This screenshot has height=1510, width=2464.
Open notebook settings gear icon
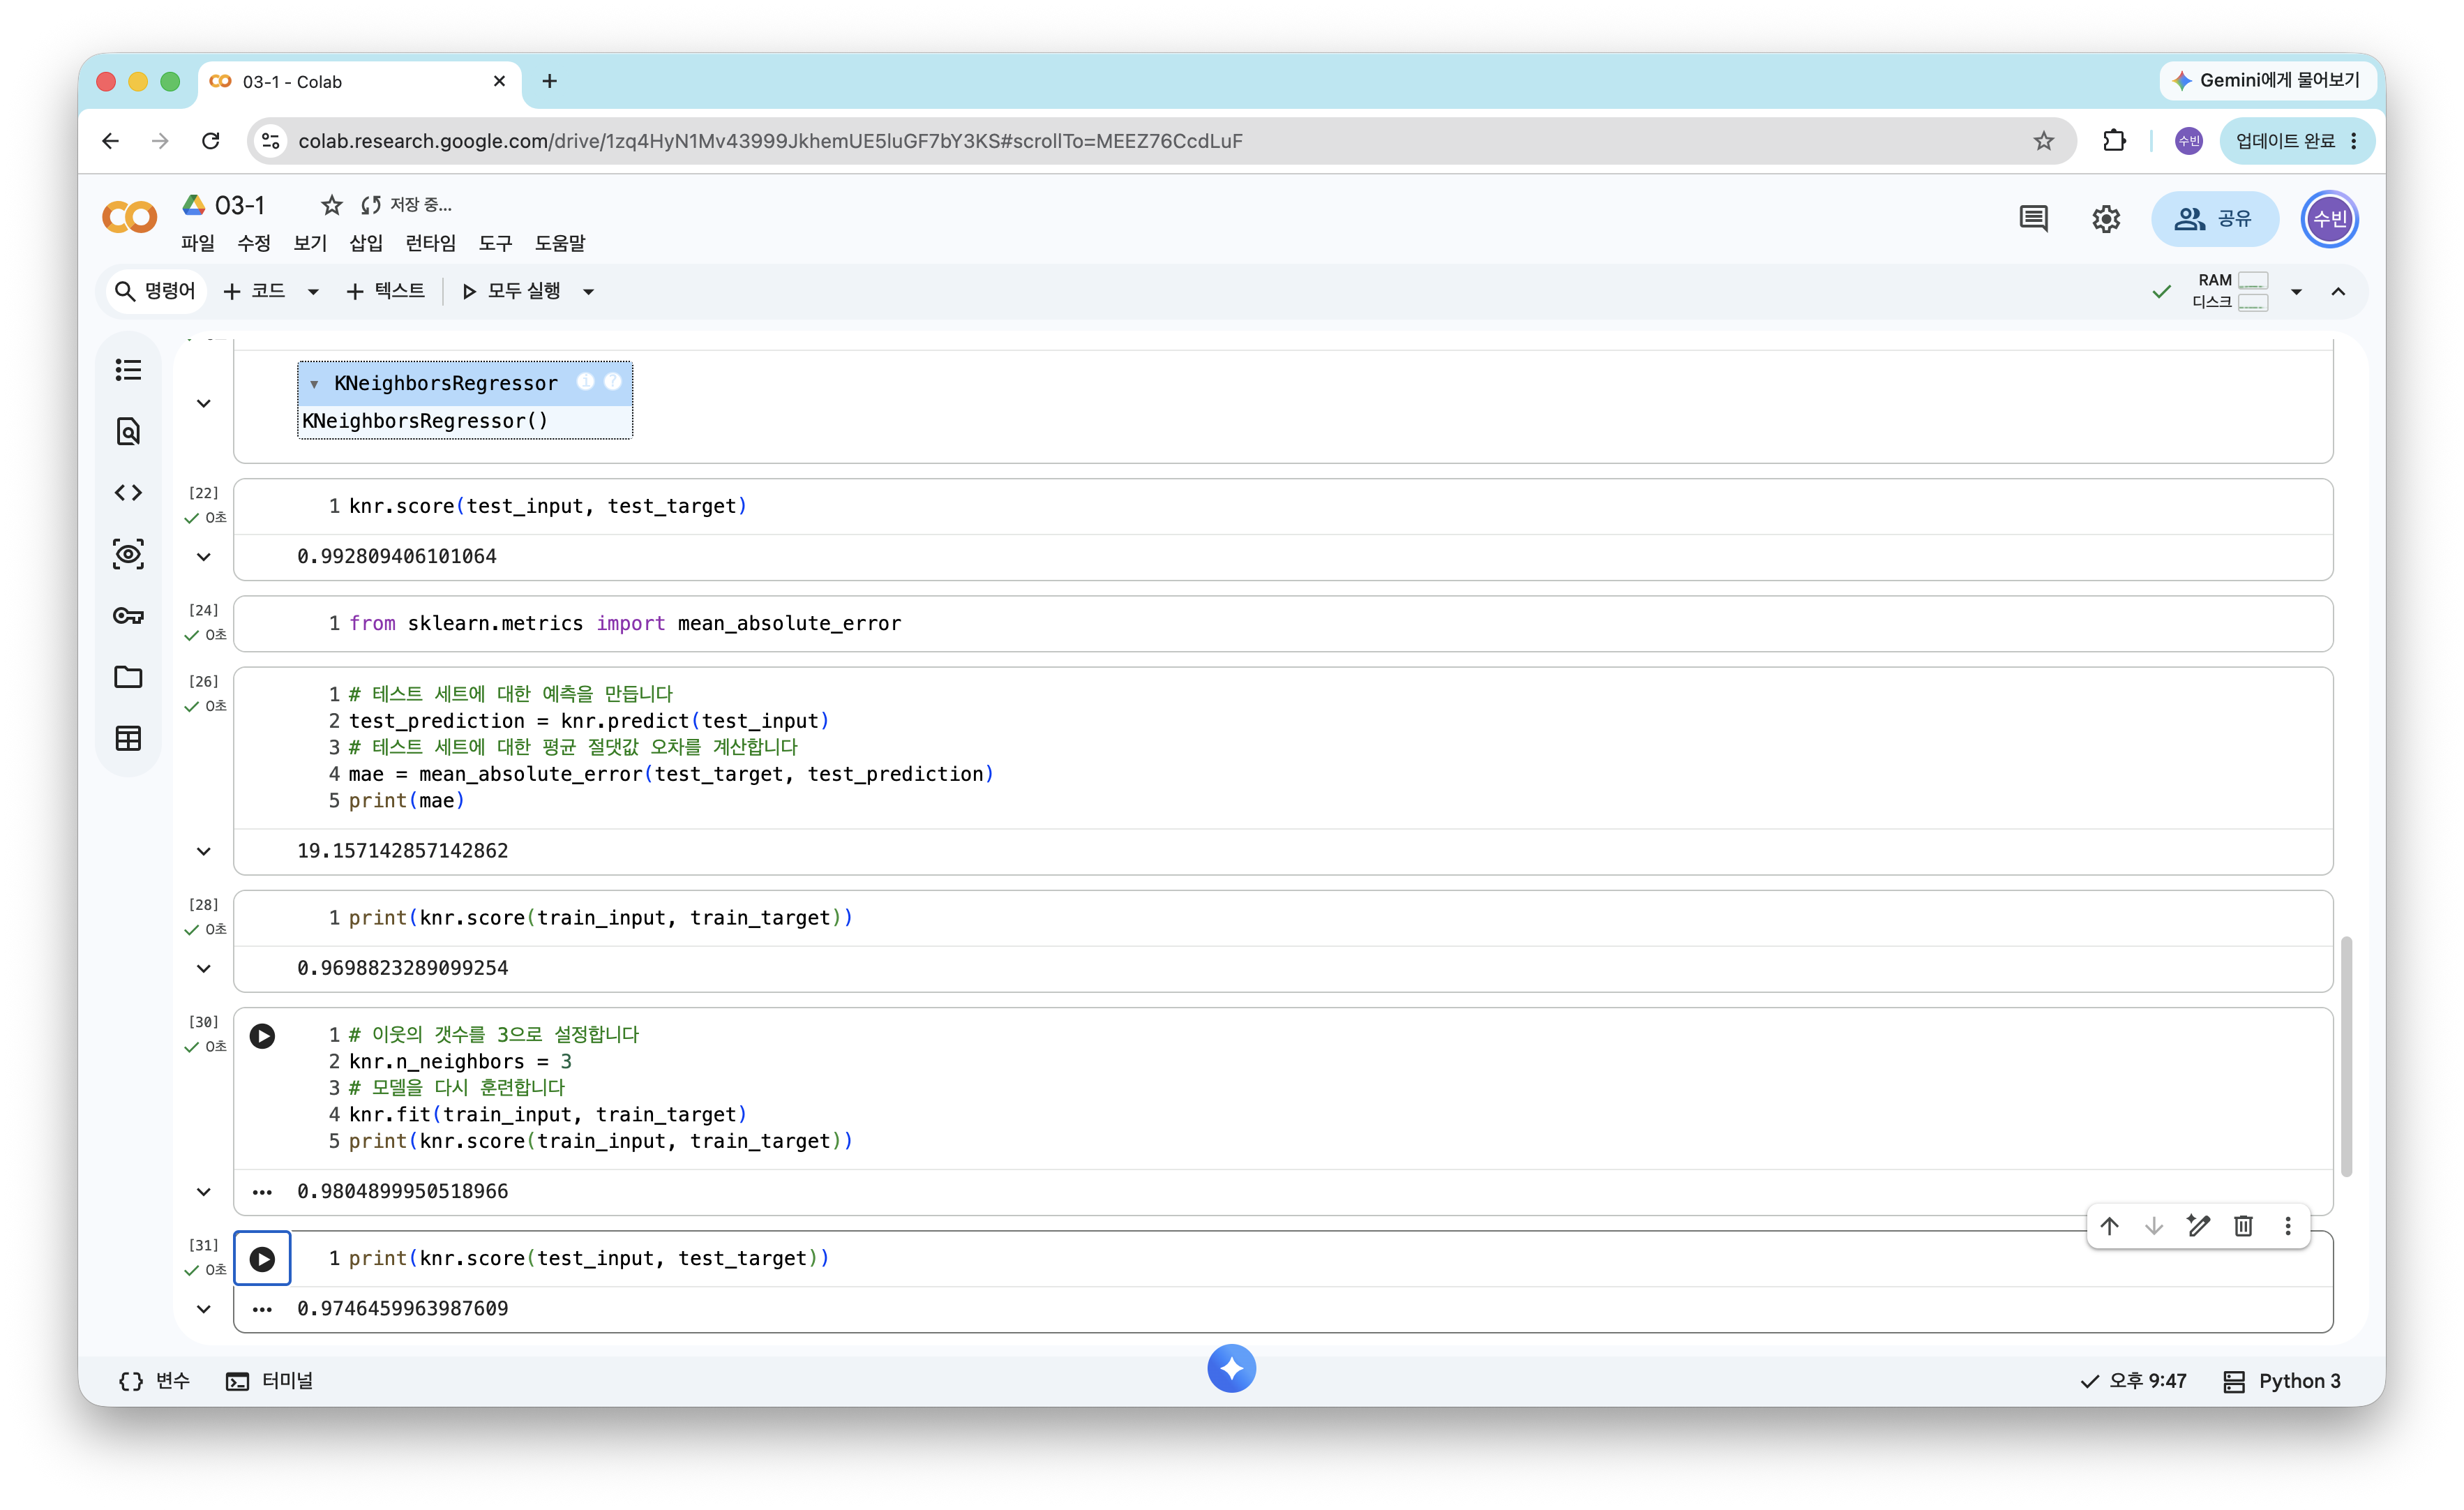(2106, 219)
